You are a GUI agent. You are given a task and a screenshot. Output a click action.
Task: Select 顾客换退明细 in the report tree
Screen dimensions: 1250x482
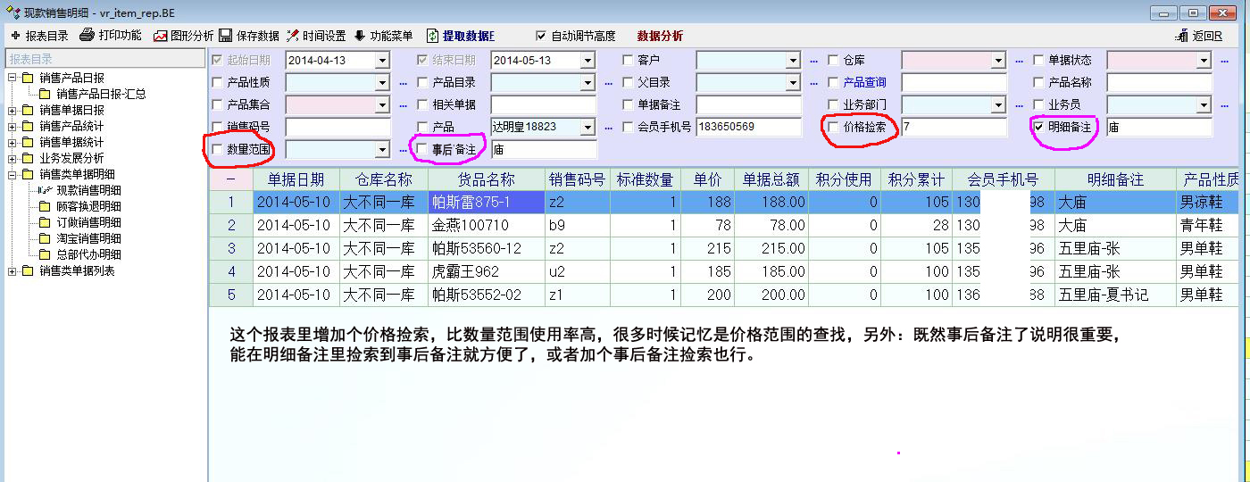88,206
